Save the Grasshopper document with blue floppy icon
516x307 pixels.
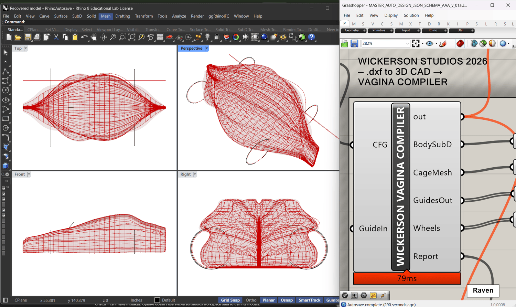tap(354, 44)
